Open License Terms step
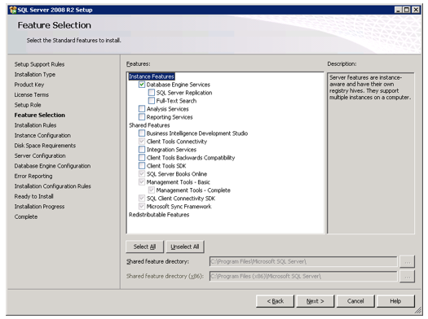Screen dimensions: 428x319 pyautogui.click(x=32, y=94)
